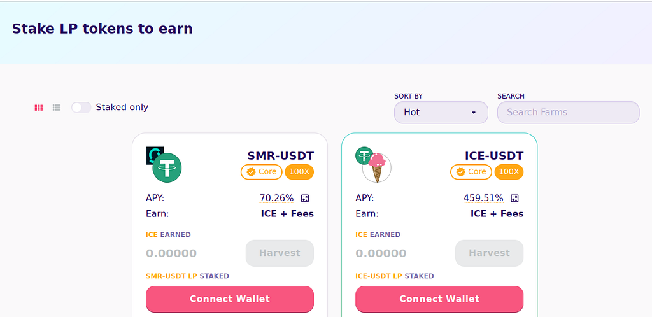Viewport: 652px width, 317px height.
Task: Click 100X multiplier tag on SMR-USDT
Action: [x=299, y=172]
